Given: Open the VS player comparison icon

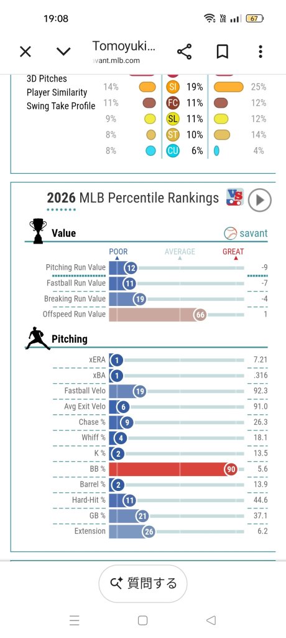Looking at the screenshot, I should [x=235, y=197].
